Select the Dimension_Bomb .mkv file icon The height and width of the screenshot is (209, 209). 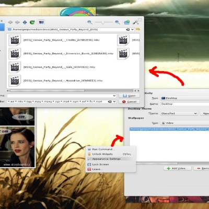15,54
